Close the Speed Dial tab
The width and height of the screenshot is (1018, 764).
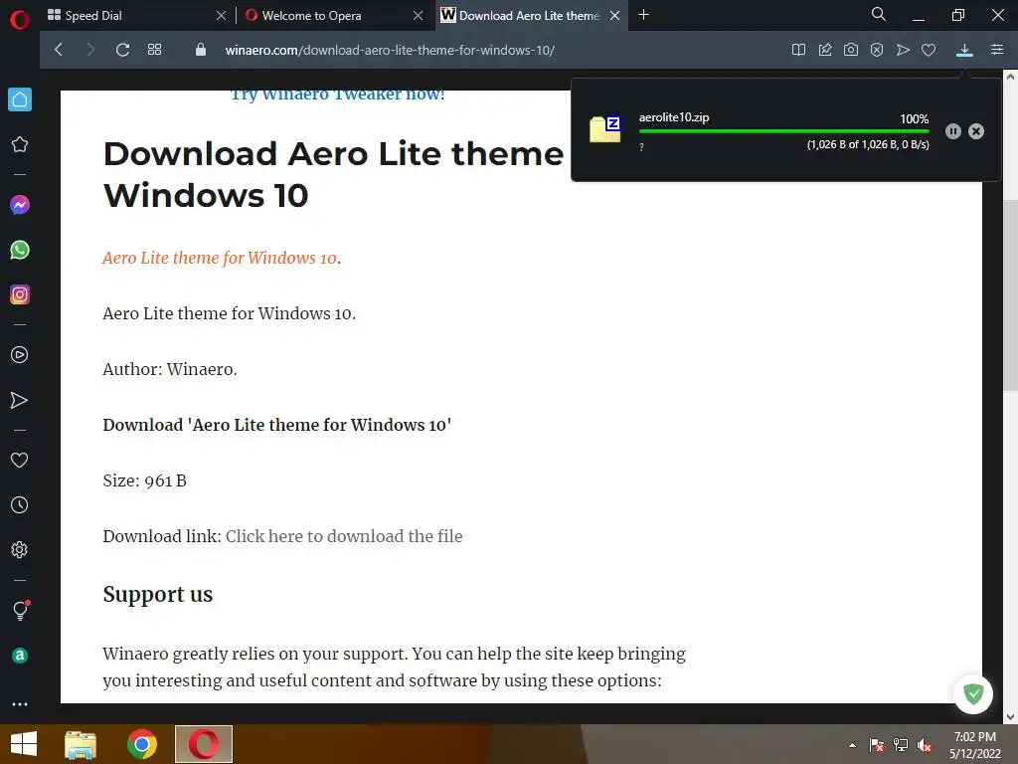pyautogui.click(x=221, y=16)
